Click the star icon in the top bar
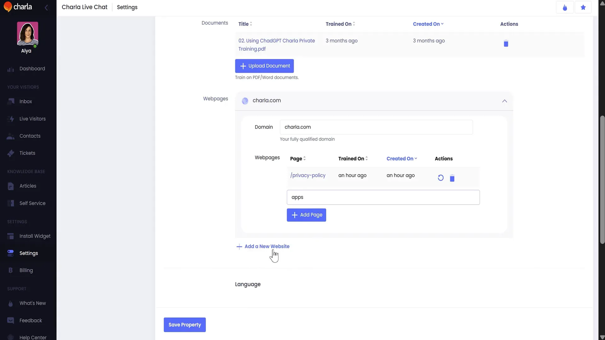The image size is (605, 340). coord(583,7)
